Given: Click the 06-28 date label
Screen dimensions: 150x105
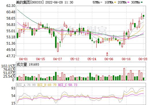Looking at the screenshot, I should pyautogui.click(x=143, y=59).
